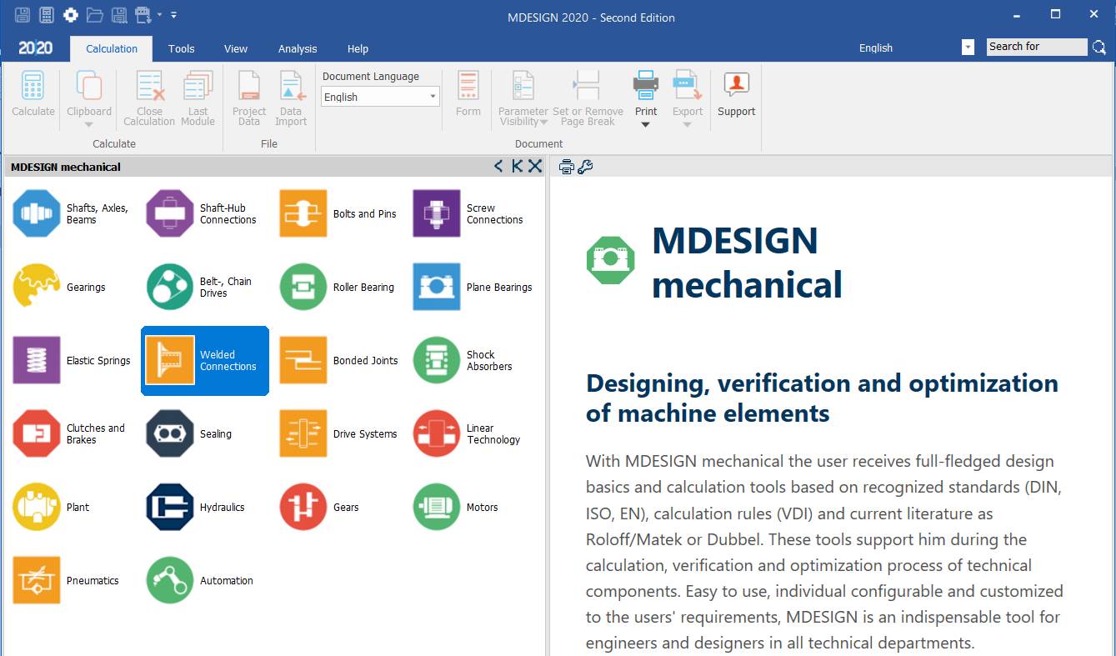Click the Close Calculation ribbon button
This screenshot has width=1116, height=656.
pyautogui.click(x=149, y=98)
